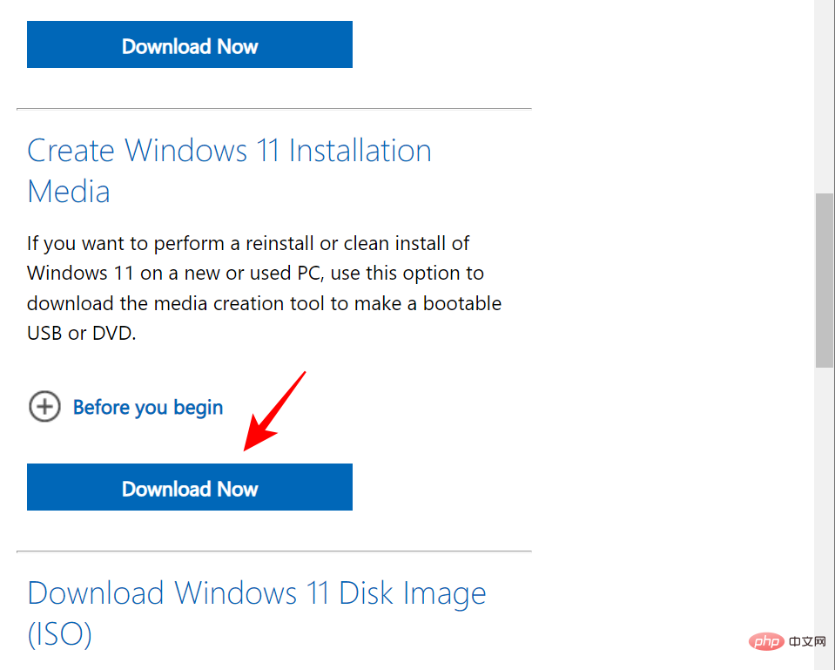This screenshot has width=835, height=670.
Task: Click the (ISO) text in the heading
Action: (59, 634)
